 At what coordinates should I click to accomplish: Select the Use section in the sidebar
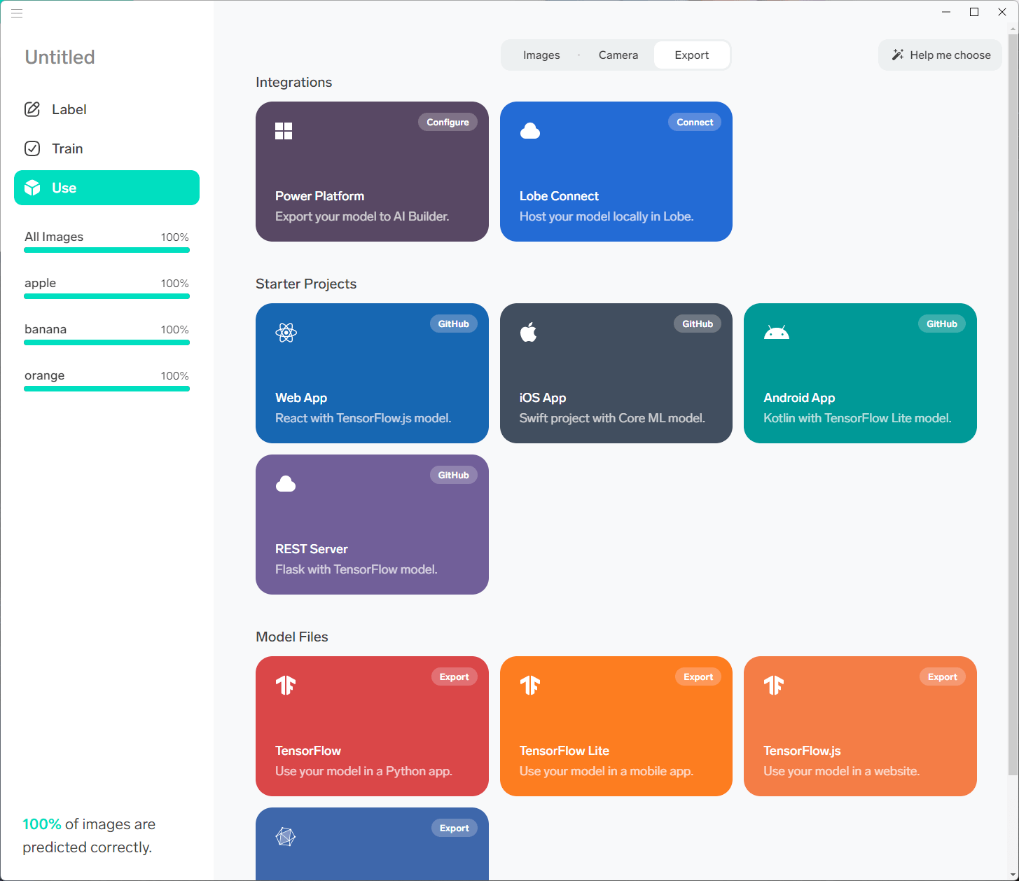coord(106,188)
